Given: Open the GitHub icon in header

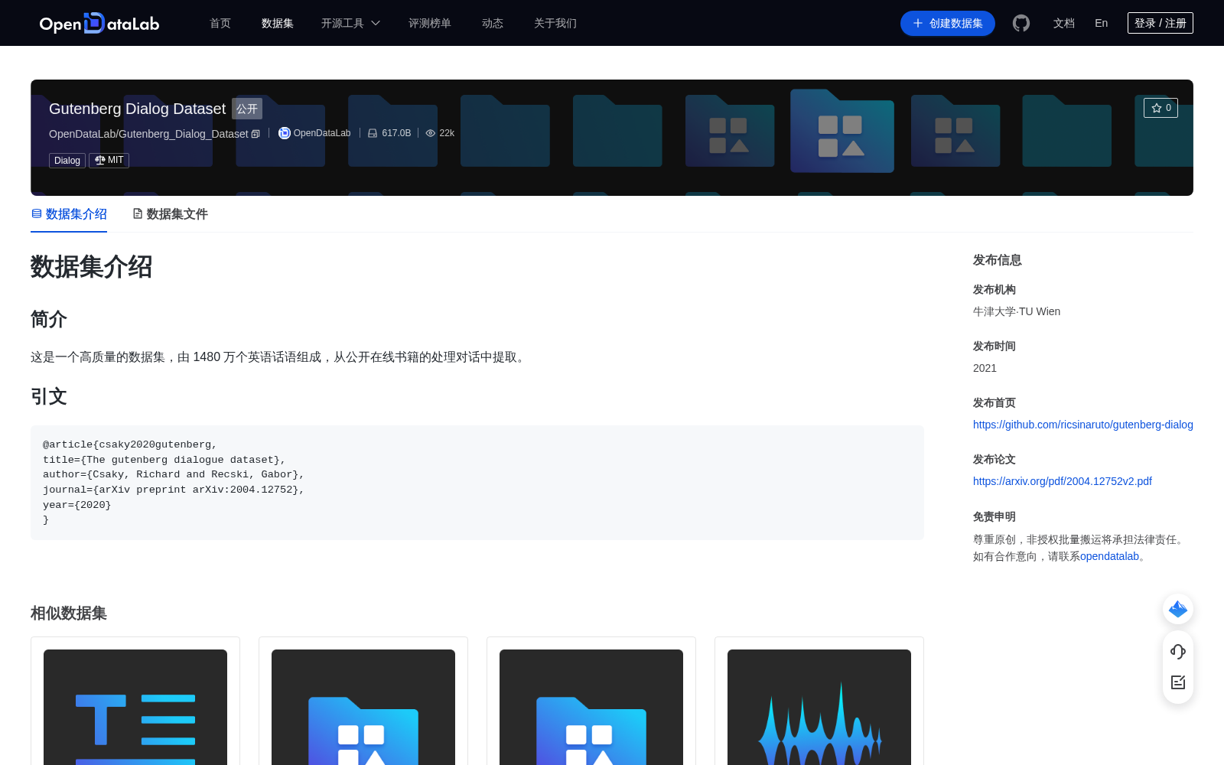Looking at the screenshot, I should click(x=1021, y=23).
